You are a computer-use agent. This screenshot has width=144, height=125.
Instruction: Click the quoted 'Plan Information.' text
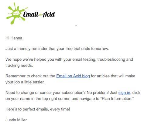tap(117, 99)
